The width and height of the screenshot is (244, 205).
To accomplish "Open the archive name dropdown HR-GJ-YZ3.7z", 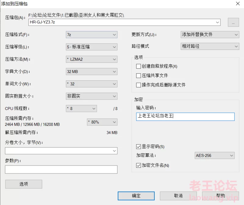I will tap(124, 22).
